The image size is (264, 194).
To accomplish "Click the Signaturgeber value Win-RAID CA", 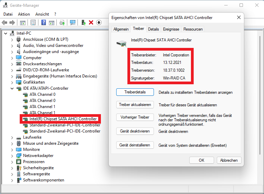I will tap(174, 78).
